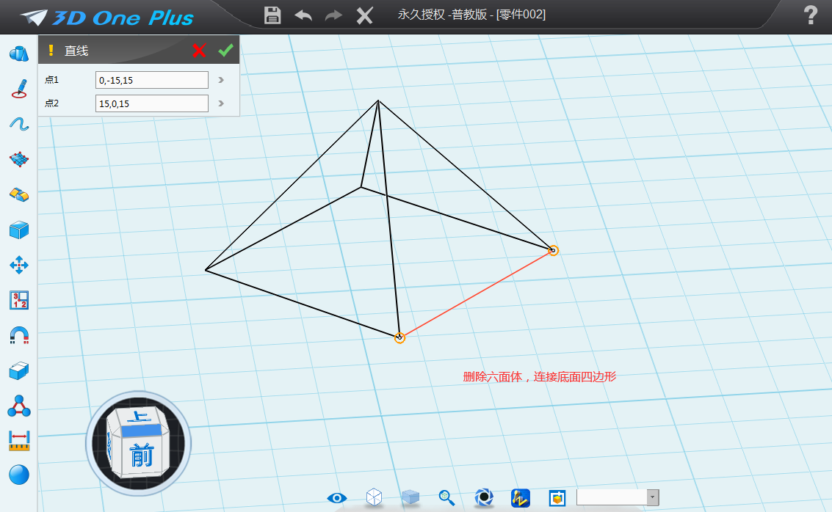
Task: Toggle view visibility with the eye icon
Action: (x=337, y=497)
